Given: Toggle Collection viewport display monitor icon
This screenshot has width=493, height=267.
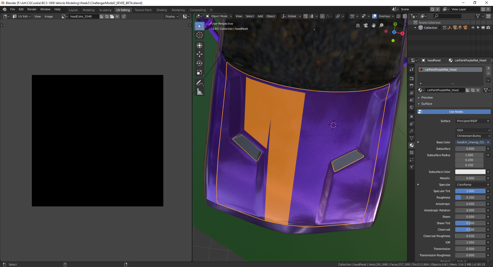Looking at the screenshot, I should coord(483,28).
